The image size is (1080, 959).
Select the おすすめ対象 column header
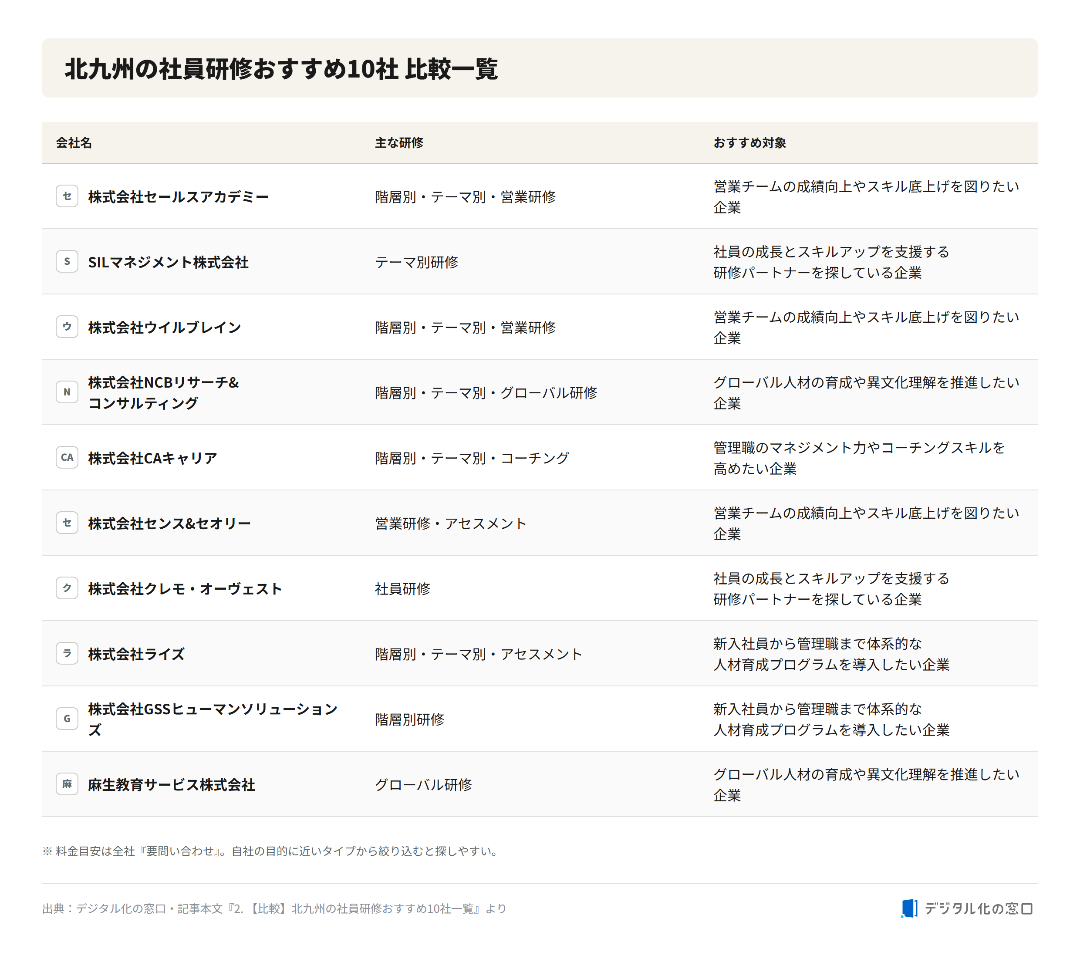coord(750,143)
